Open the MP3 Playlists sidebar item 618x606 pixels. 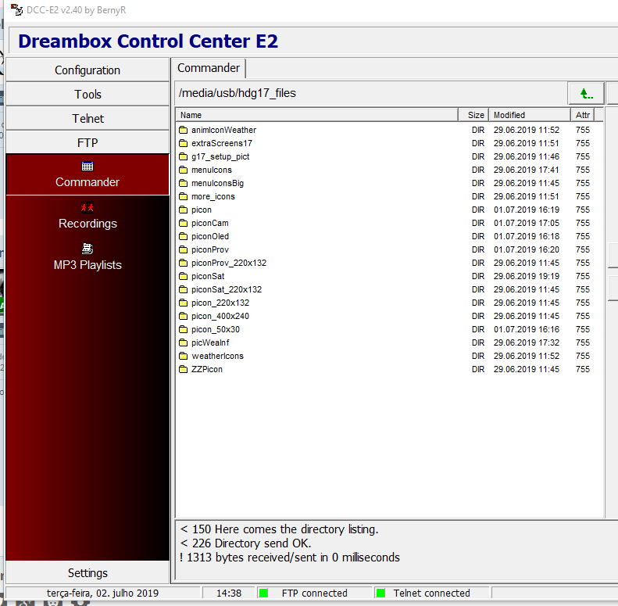tap(88, 257)
